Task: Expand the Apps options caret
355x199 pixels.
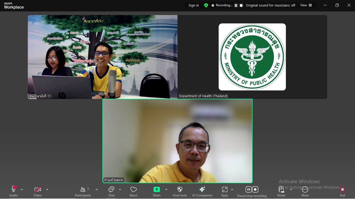Action: 232,189
